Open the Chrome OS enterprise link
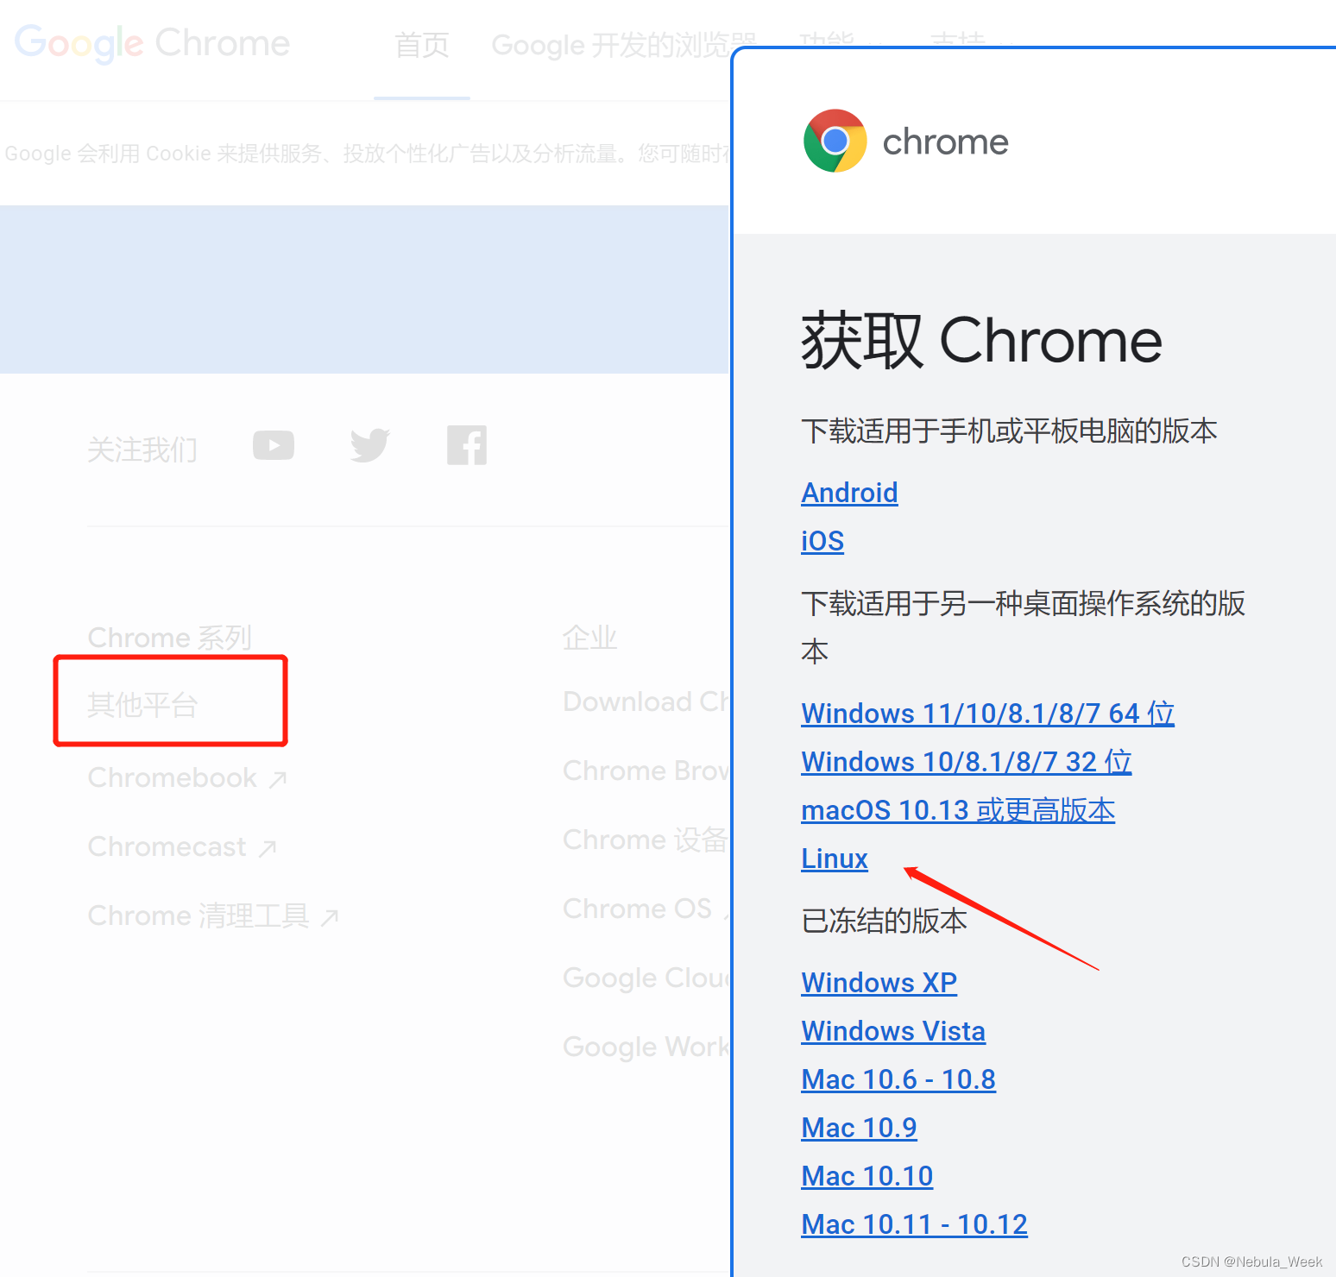1336x1277 pixels. click(x=646, y=909)
